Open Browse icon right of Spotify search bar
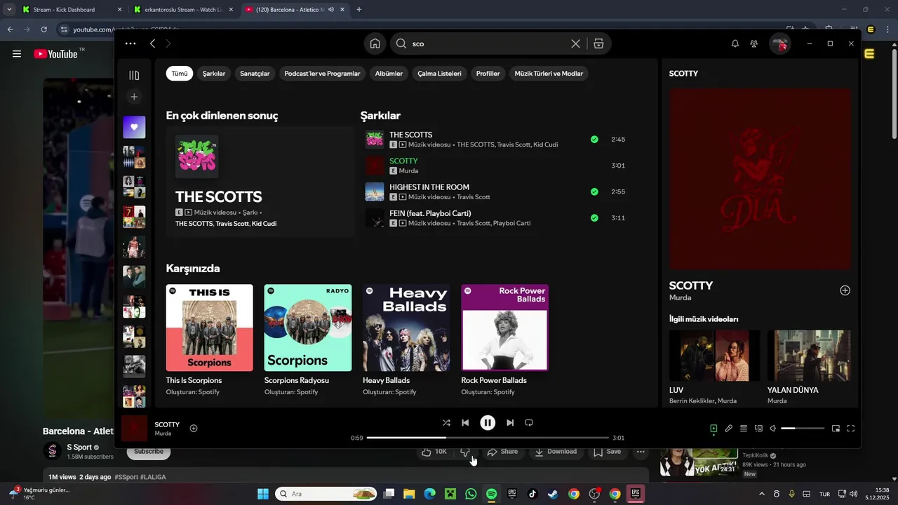 click(x=598, y=43)
